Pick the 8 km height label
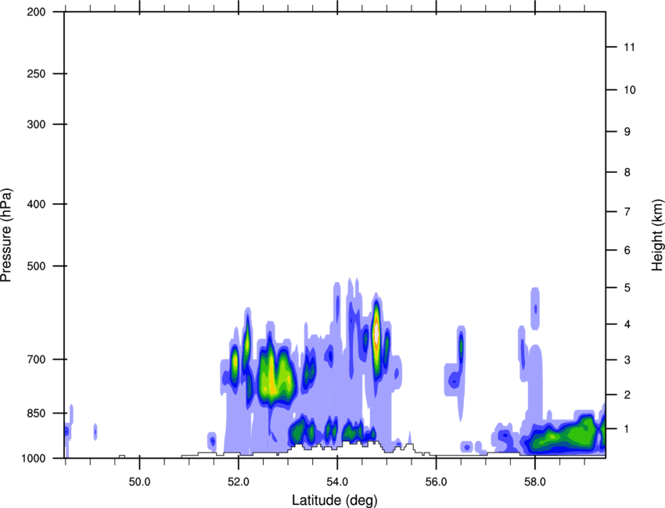The image size is (665, 508). coord(627,173)
